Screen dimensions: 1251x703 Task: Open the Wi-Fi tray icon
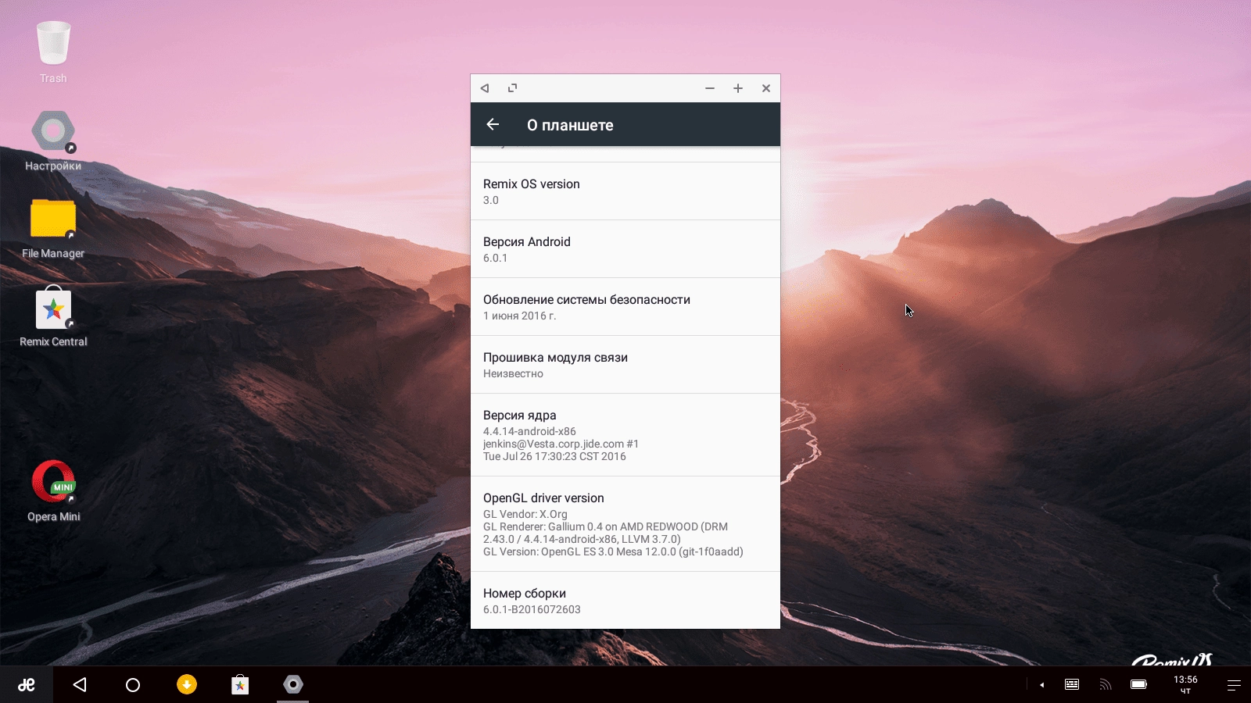click(1106, 684)
